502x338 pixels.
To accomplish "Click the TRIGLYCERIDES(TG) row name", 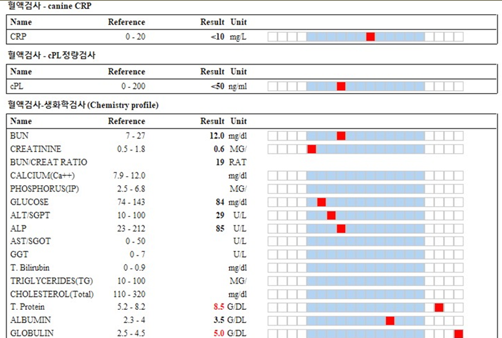I will [x=51, y=281].
